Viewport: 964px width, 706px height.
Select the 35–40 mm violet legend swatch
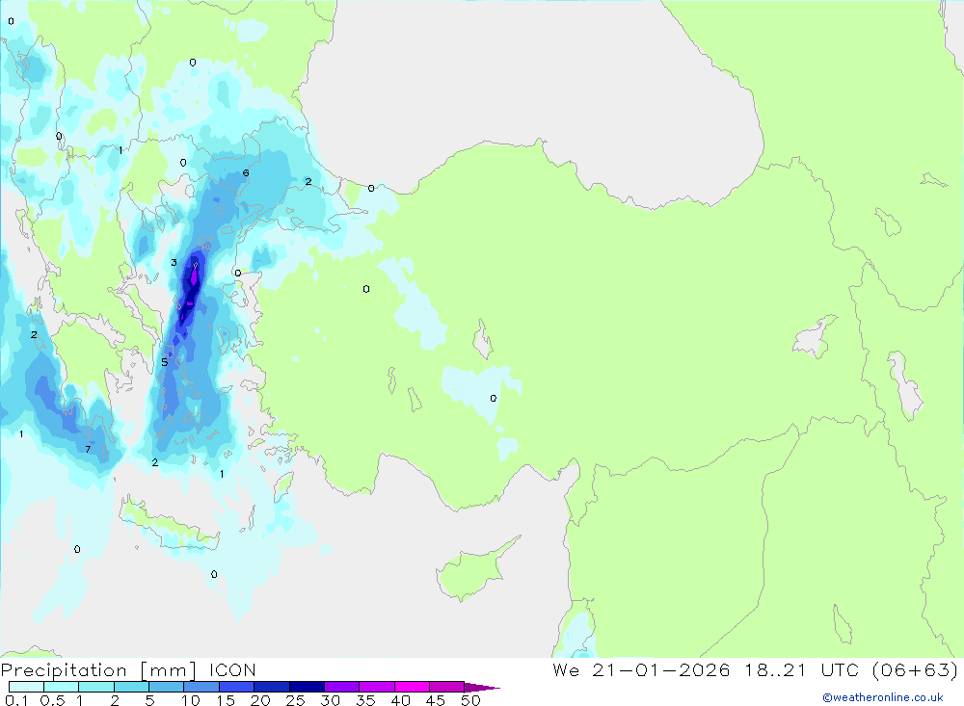coord(377,687)
